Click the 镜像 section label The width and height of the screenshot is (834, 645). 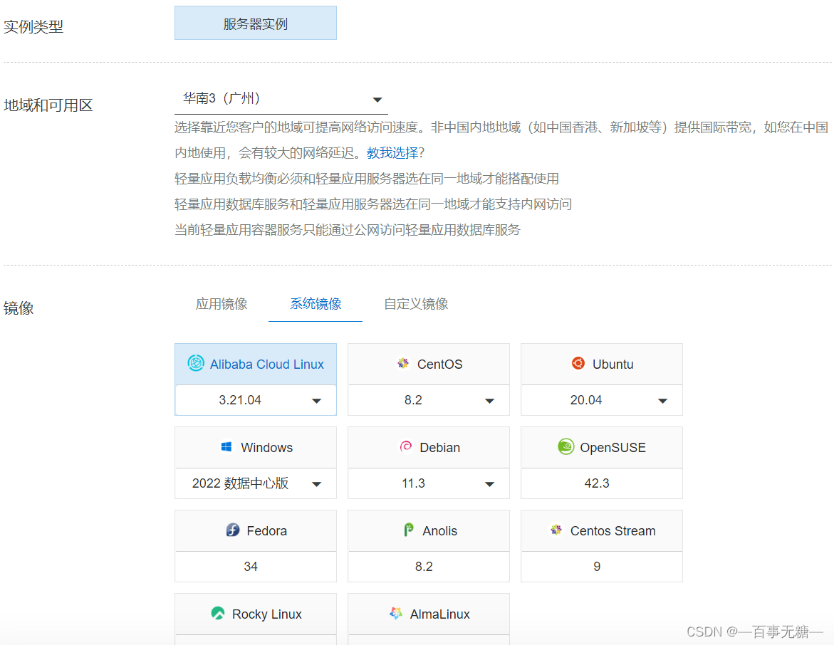[x=19, y=308]
